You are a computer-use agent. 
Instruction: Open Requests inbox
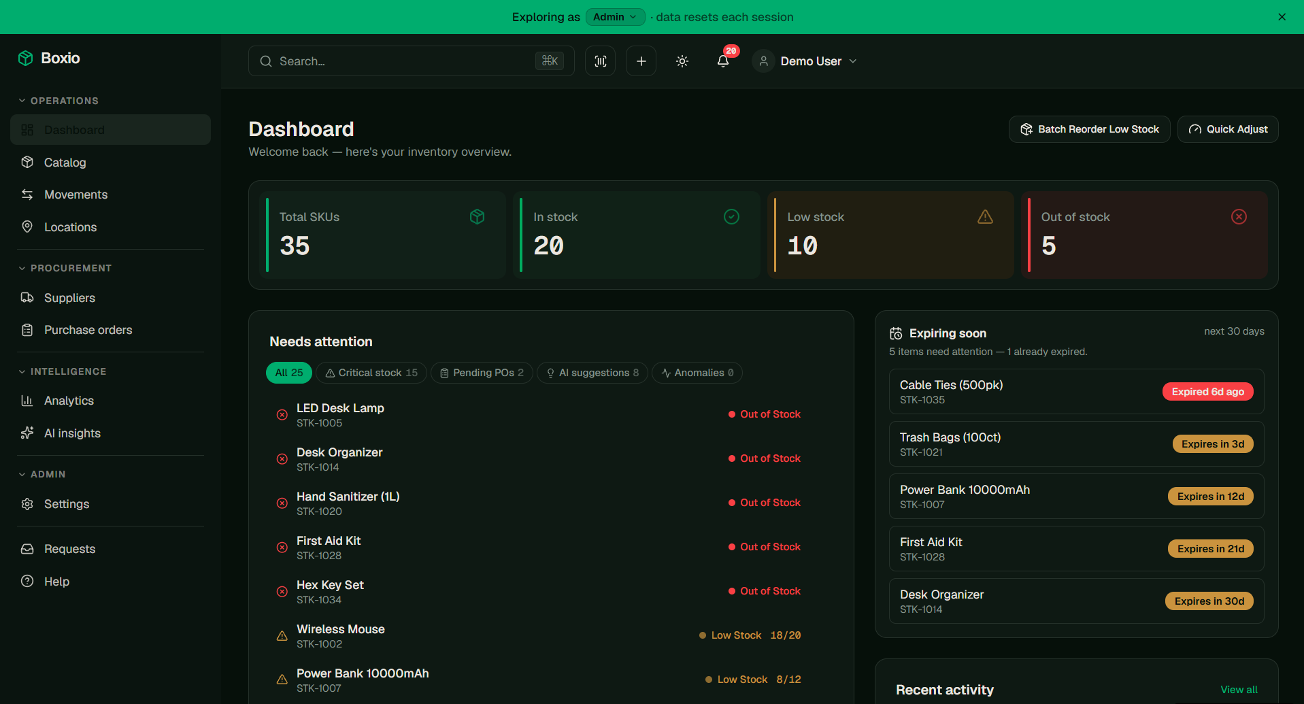point(110,549)
